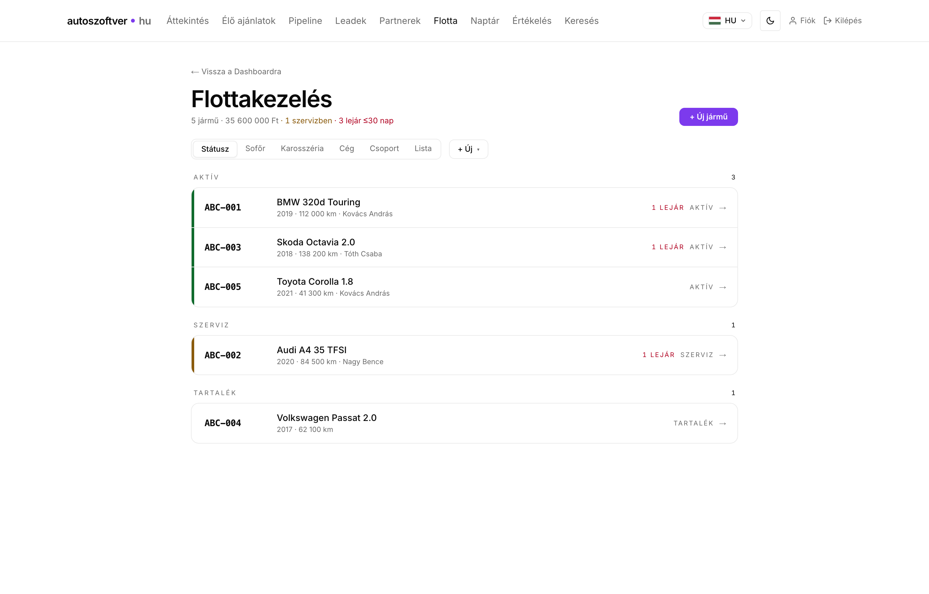Toggle dark mode moon icon
The width and height of the screenshot is (929, 594).
tap(770, 20)
